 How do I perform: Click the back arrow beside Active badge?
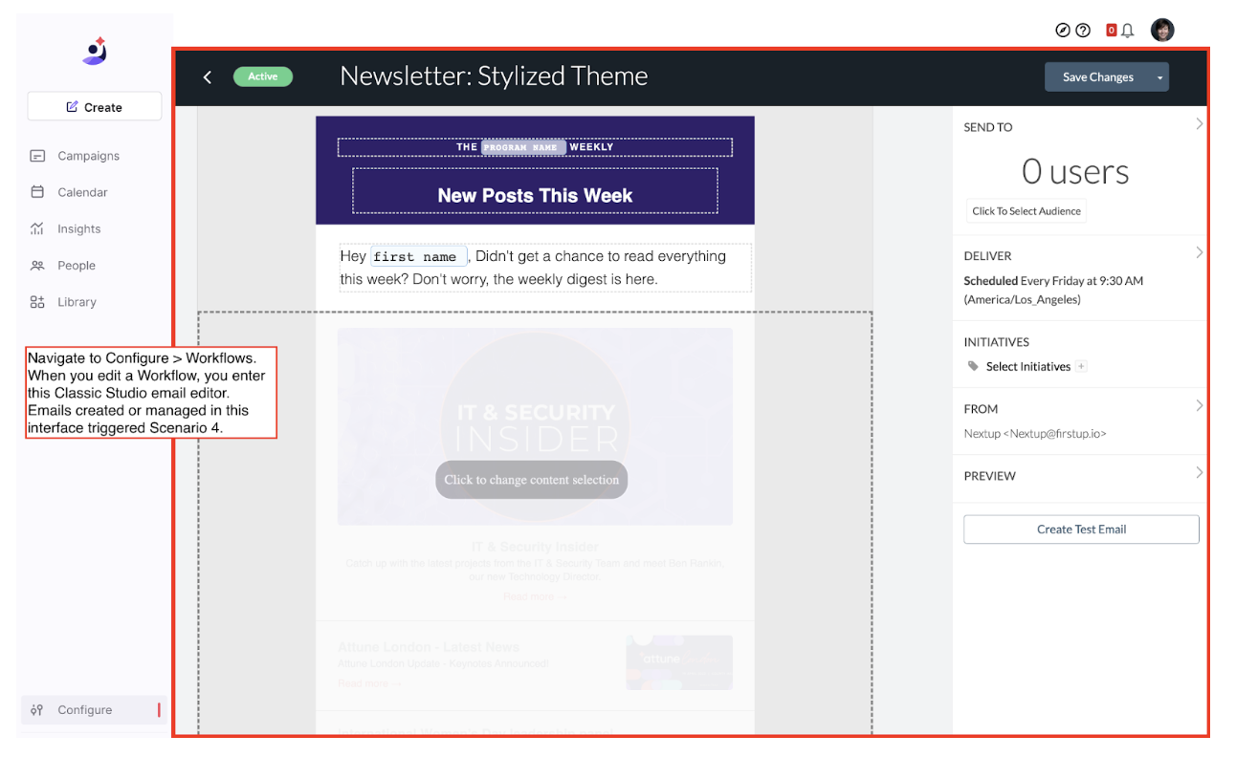click(x=208, y=76)
